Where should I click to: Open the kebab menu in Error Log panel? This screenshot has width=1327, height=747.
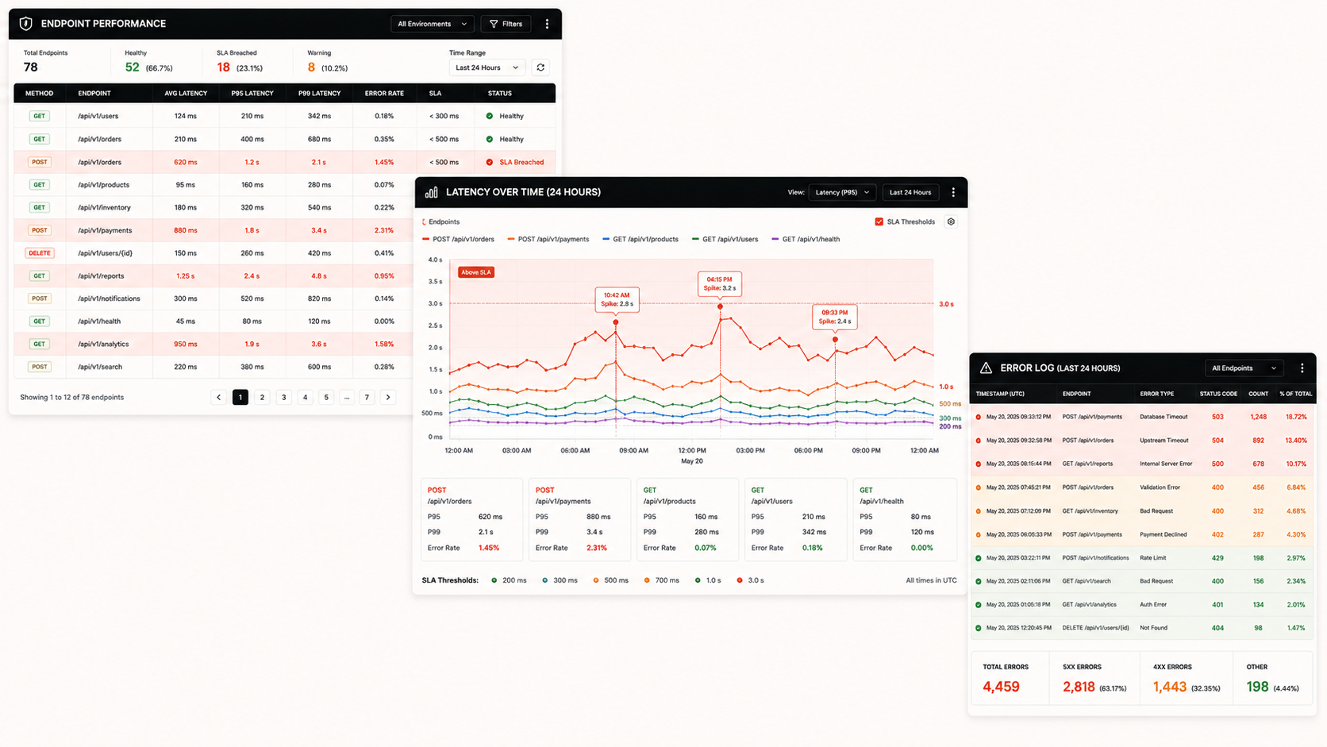[1302, 368]
